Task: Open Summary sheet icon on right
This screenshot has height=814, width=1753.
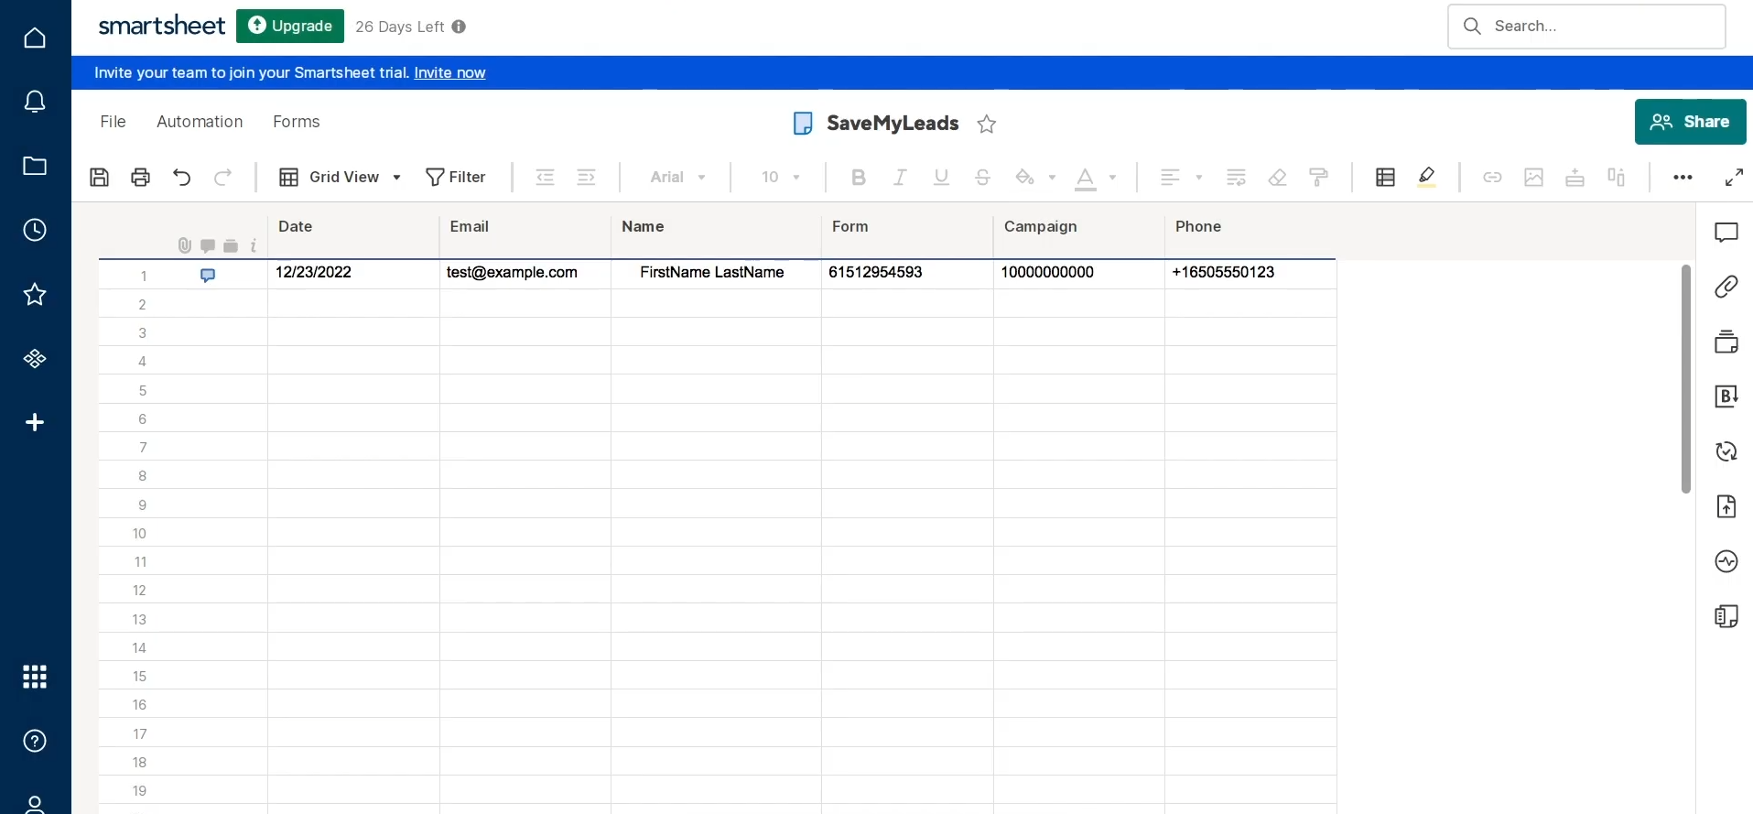Action: click(x=1726, y=616)
